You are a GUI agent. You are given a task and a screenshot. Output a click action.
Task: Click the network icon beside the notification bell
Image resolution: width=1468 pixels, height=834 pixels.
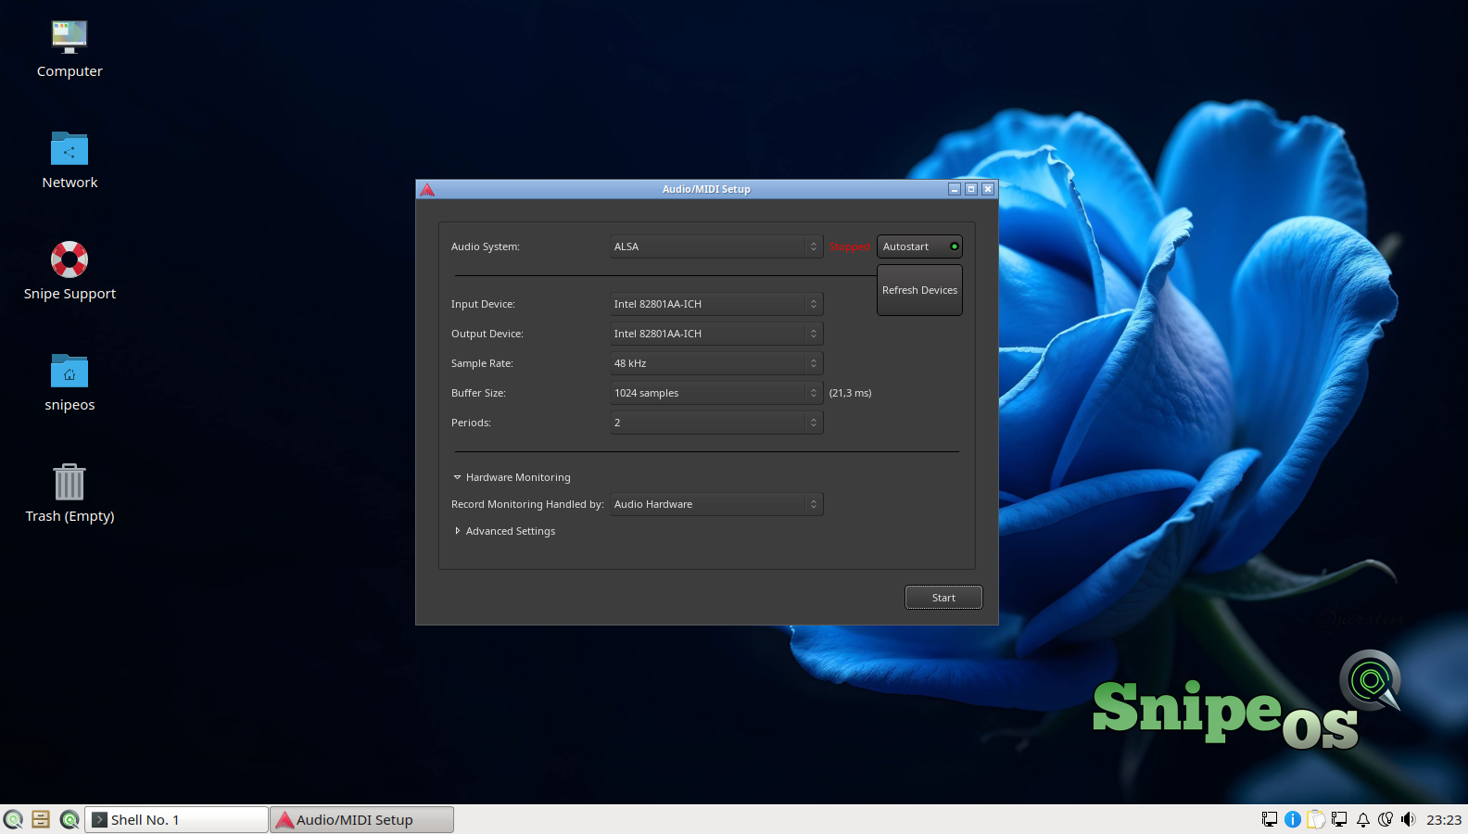[1339, 819]
